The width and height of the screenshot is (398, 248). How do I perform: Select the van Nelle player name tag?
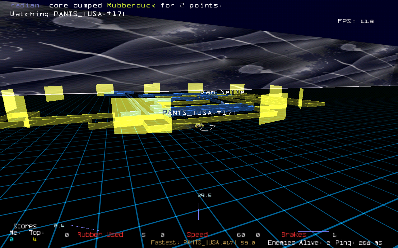coord(222,92)
